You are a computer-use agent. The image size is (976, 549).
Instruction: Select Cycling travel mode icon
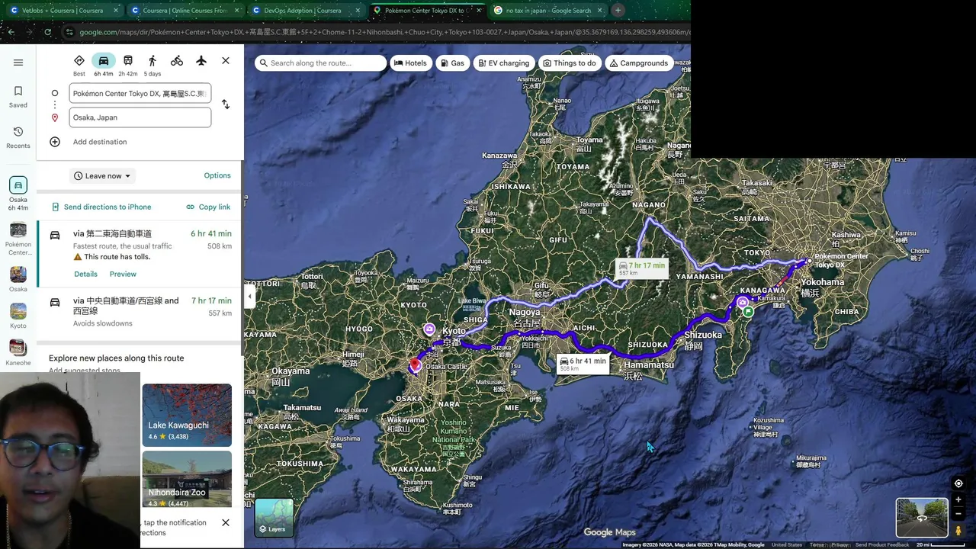click(177, 61)
